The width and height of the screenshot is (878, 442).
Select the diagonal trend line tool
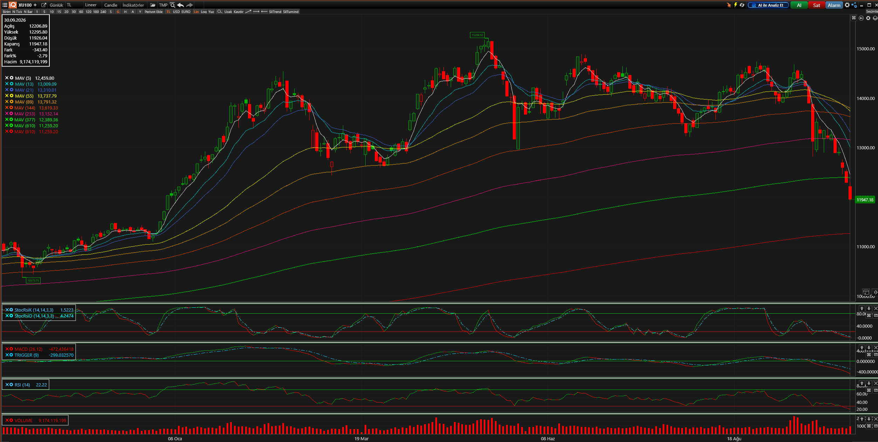click(248, 12)
